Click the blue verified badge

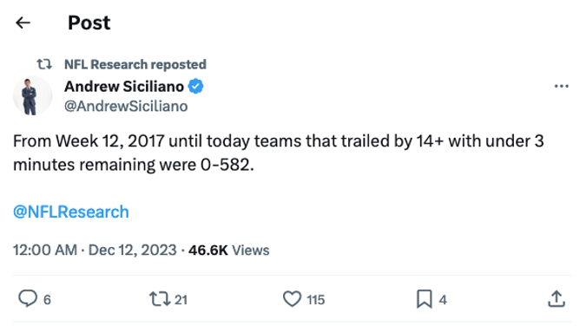[195, 87]
